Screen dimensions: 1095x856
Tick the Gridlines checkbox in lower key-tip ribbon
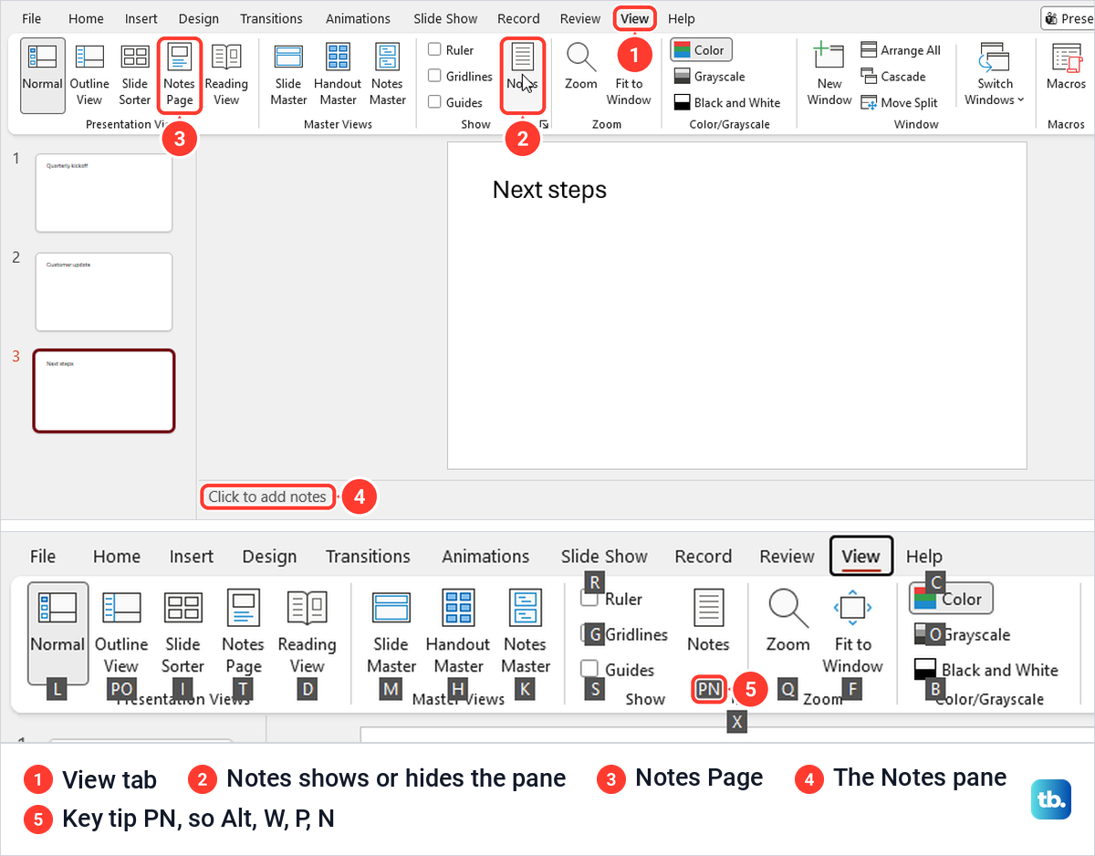pos(590,634)
